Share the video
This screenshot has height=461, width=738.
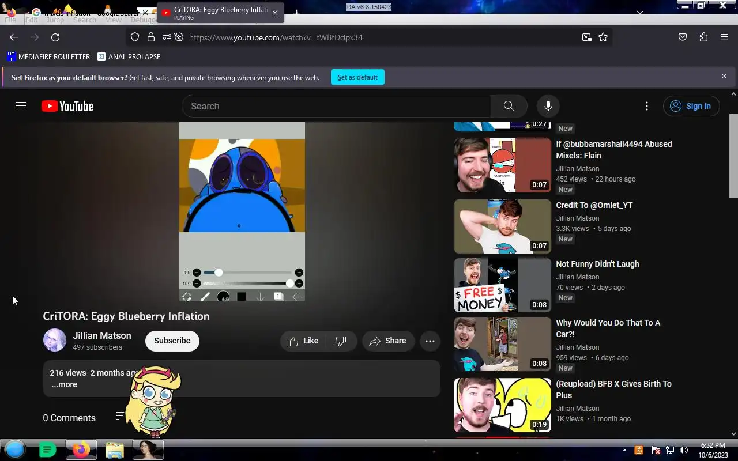[x=388, y=341]
